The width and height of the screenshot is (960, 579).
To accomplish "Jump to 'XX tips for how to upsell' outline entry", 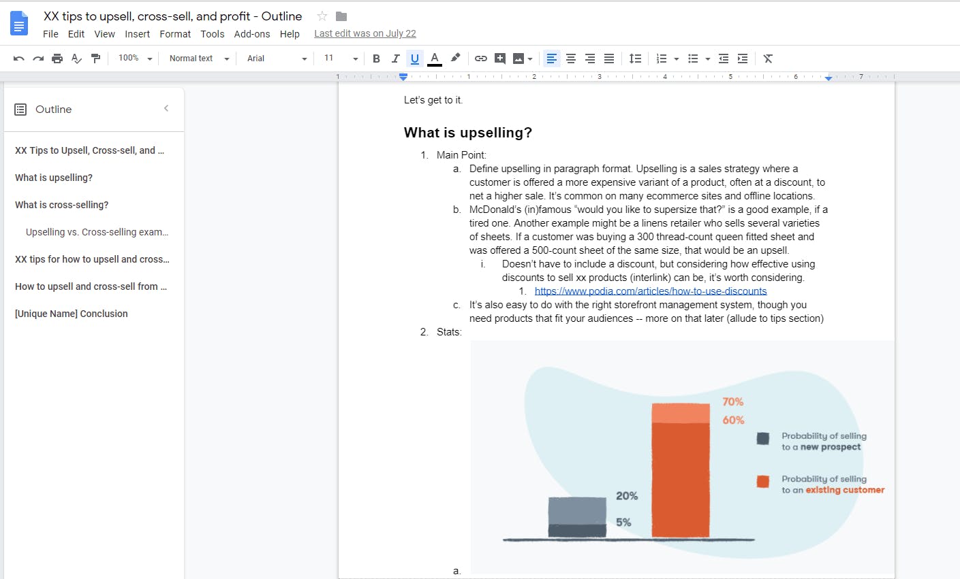I will (92, 259).
